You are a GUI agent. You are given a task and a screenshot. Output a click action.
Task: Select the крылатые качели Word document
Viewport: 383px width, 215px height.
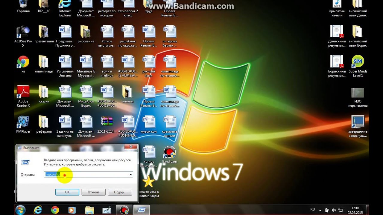coord(170,127)
